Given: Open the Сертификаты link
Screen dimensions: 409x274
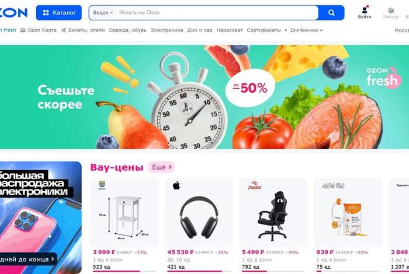Looking at the screenshot, I should point(264,30).
